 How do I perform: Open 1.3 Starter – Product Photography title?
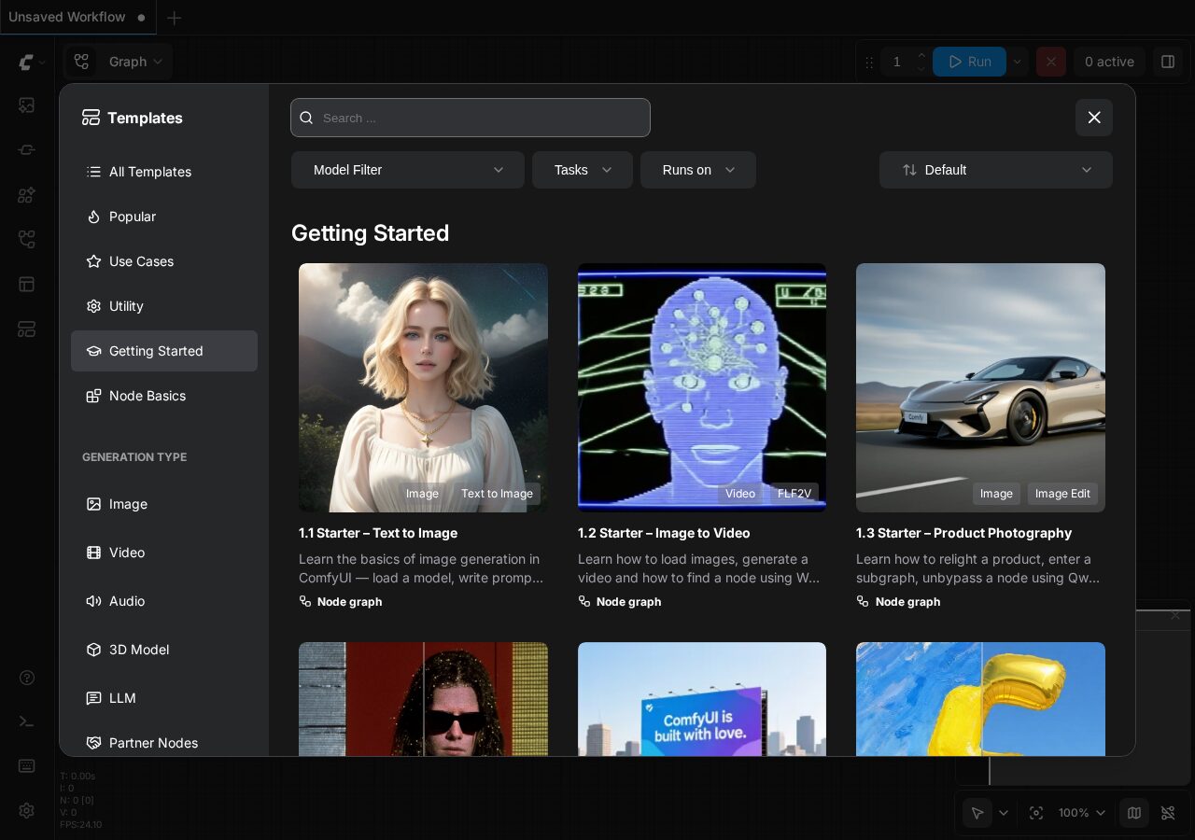[x=963, y=533]
